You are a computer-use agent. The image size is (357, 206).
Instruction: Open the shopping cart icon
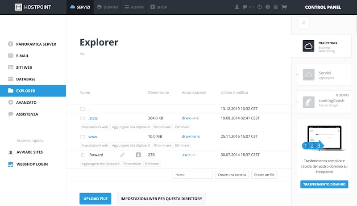pos(284,7)
